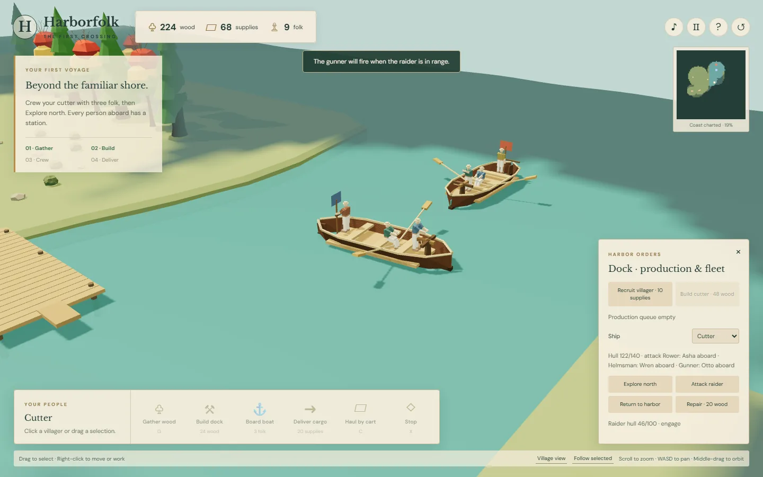Click Repair · 20 wood button

point(707,404)
